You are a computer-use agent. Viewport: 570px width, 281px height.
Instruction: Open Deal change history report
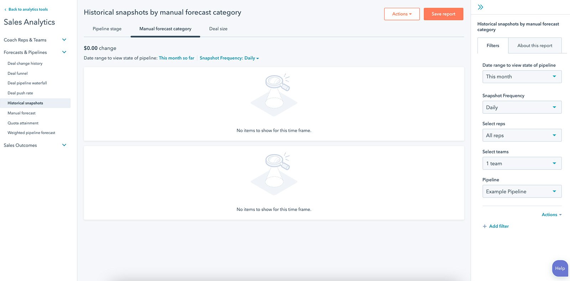(x=25, y=63)
